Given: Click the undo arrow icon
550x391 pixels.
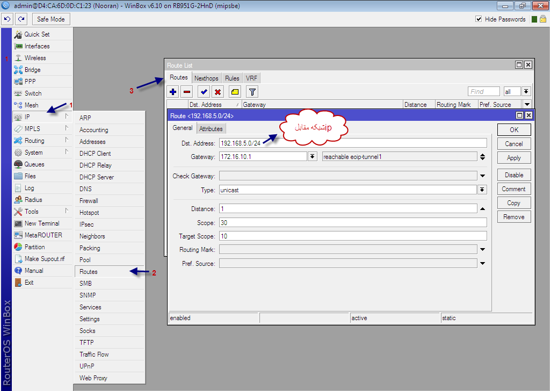Looking at the screenshot, I should (8, 19).
